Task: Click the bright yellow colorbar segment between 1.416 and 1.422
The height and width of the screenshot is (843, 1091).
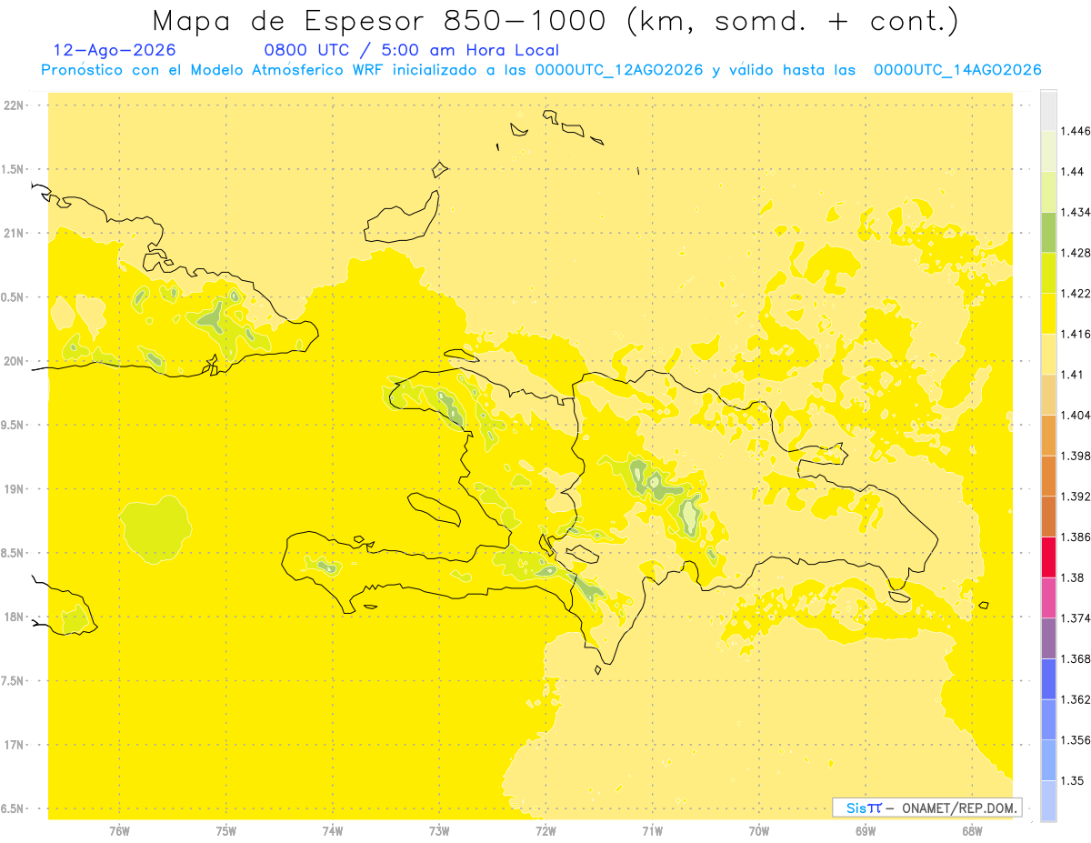Action: 1048,314
